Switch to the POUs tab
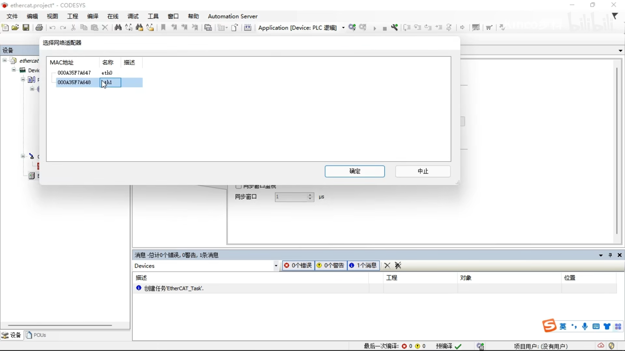This screenshot has height=351, width=625. click(36, 335)
